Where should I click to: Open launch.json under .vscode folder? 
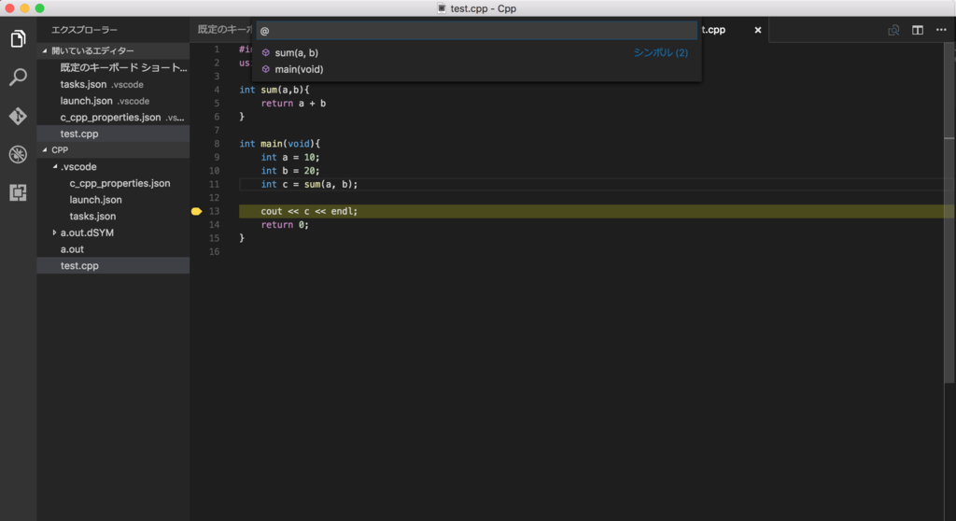[x=113, y=200]
